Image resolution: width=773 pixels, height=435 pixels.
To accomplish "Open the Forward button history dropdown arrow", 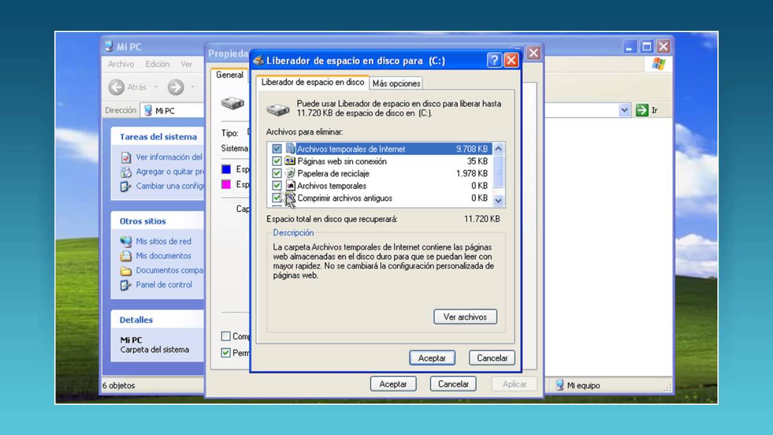I will click(x=193, y=88).
